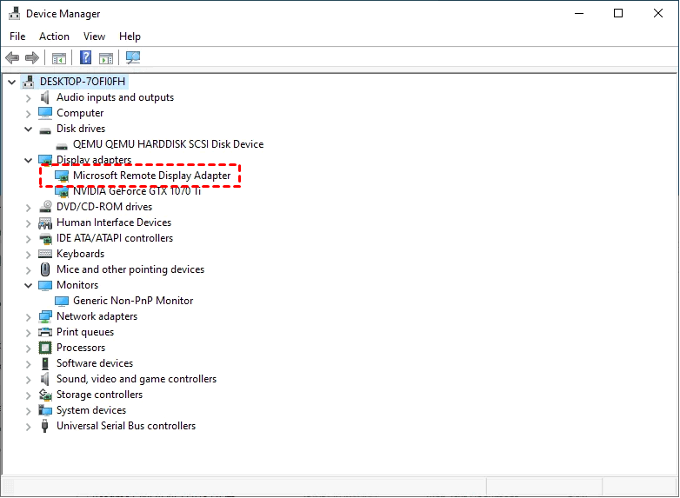This screenshot has height=498, width=680.
Task: Select Microsoft Remote Display Adapter entry
Action: pyautogui.click(x=152, y=176)
